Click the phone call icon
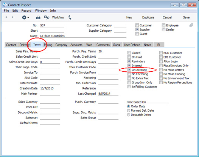 point(70,17)
